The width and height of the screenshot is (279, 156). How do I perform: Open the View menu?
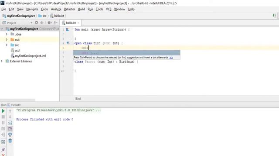pyautogui.click(x=20, y=9)
